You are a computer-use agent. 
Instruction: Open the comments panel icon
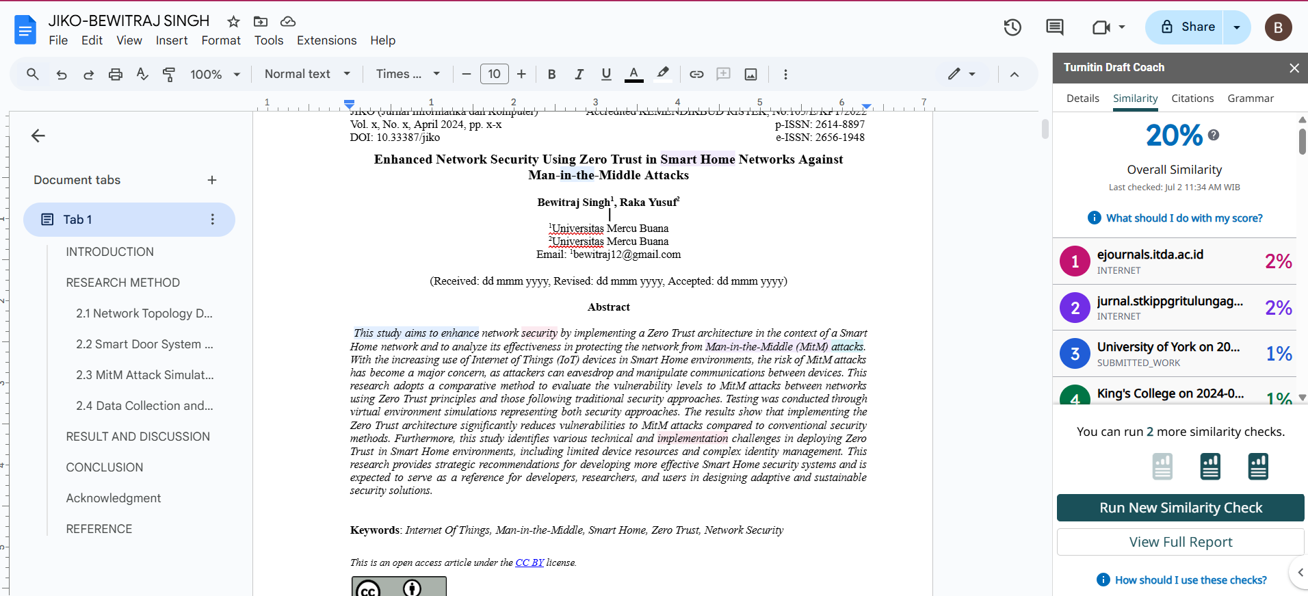click(1055, 27)
